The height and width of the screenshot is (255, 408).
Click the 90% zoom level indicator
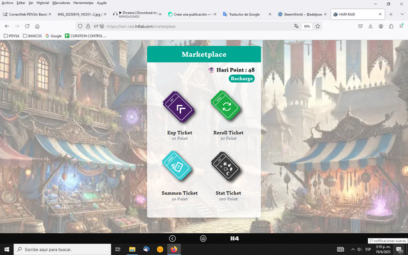307,26
